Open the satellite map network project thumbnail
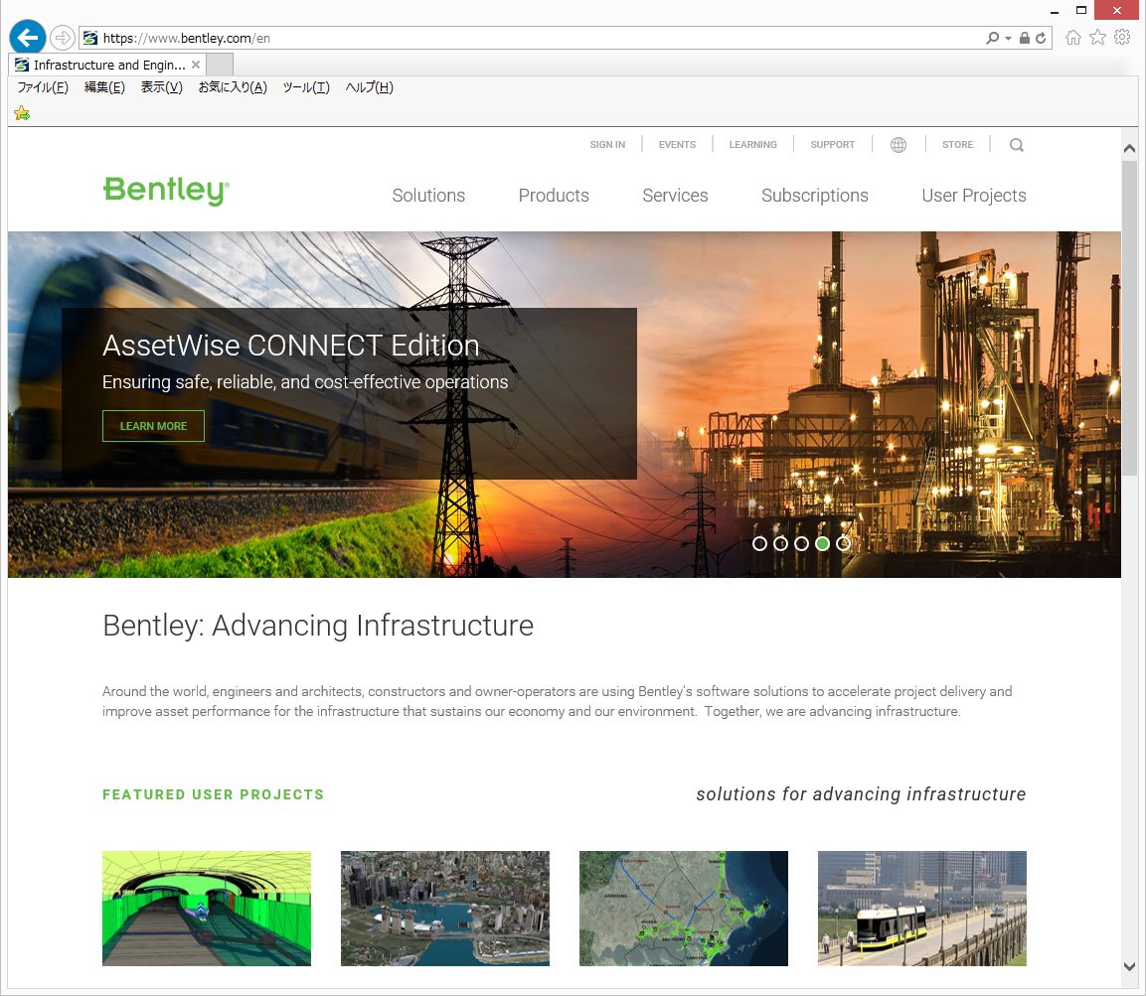1146x996 pixels. pyautogui.click(x=684, y=909)
